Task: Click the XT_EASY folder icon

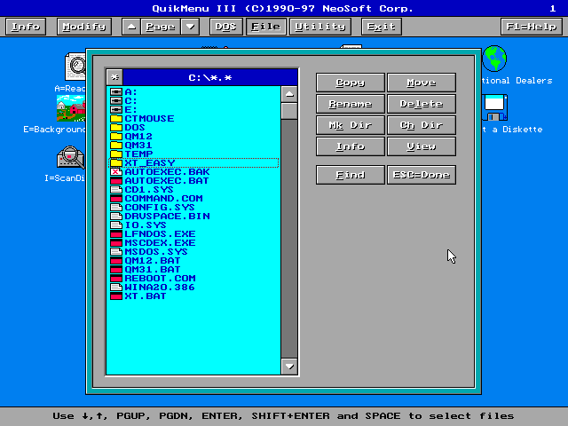Action: click(116, 163)
